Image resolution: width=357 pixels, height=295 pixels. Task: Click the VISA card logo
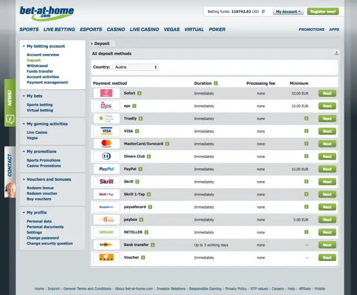tap(107, 131)
